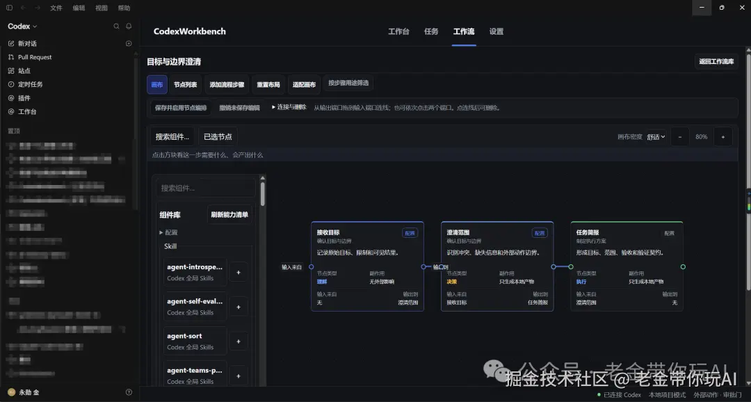
Task: Open the notifications bell icon
Action: [129, 26]
